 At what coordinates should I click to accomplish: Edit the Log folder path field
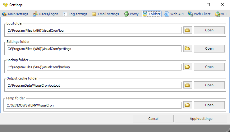pyautogui.click(x=94, y=30)
